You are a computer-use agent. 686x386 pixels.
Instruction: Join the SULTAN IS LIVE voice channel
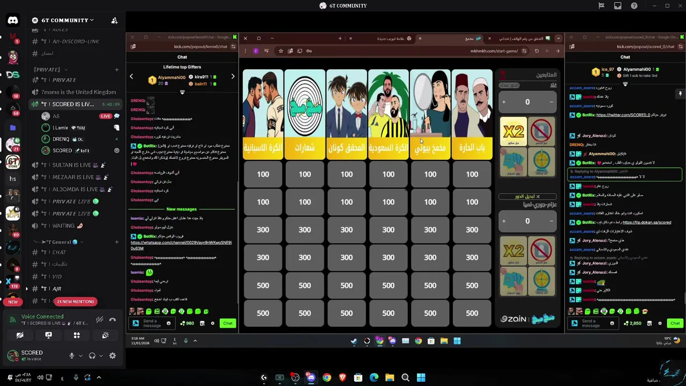point(76,165)
